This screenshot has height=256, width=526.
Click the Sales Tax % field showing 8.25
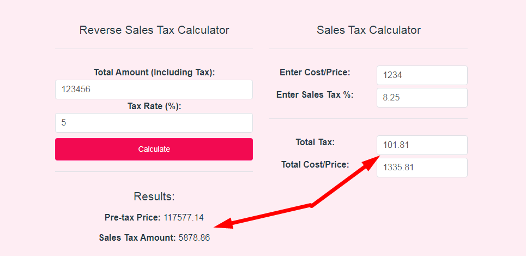[x=422, y=98]
